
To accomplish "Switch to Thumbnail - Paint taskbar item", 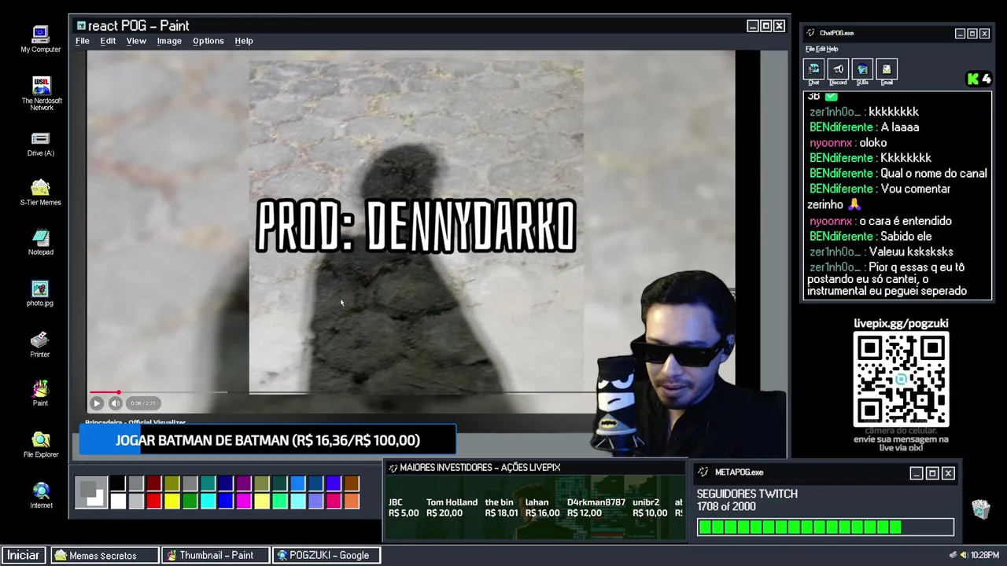I will pos(216,555).
